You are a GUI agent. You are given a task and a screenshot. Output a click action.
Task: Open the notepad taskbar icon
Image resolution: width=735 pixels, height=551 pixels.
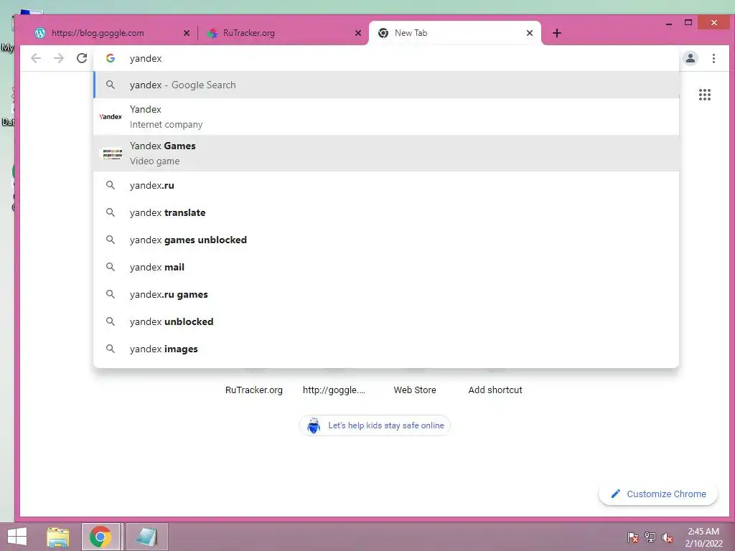(x=146, y=537)
